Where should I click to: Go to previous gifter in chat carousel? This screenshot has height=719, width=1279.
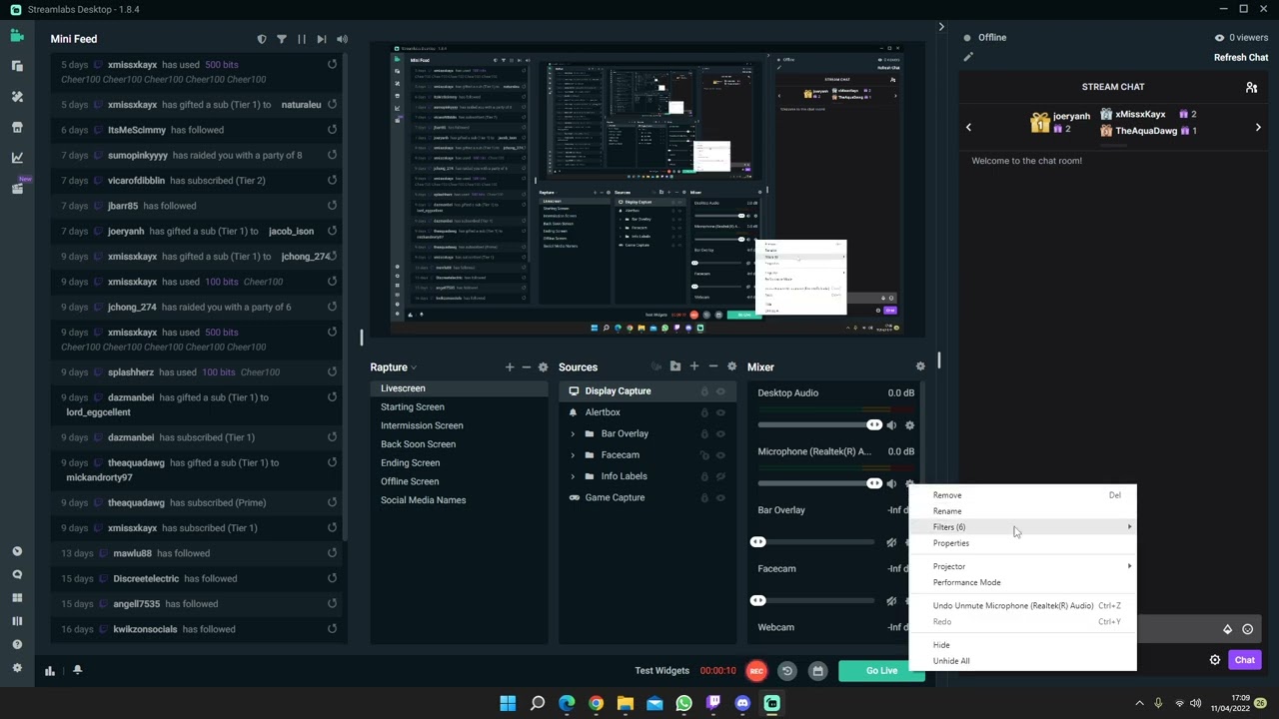click(x=968, y=127)
